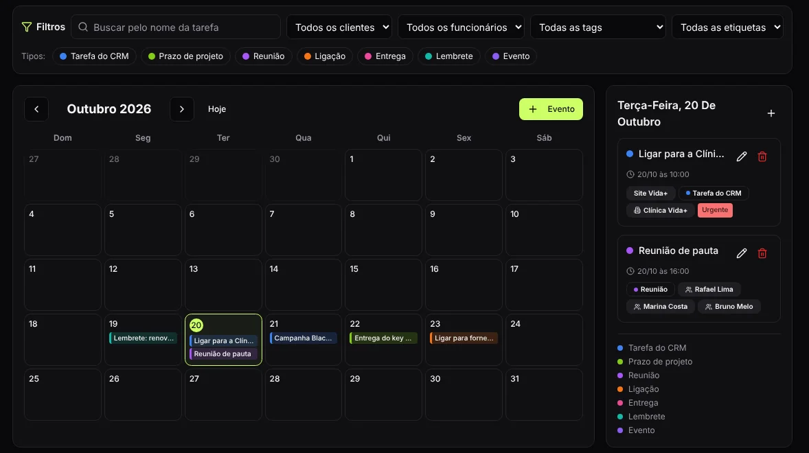This screenshot has width=809, height=453.
Task: Open Entrega do key ... event on day 22
Action: coord(383,338)
